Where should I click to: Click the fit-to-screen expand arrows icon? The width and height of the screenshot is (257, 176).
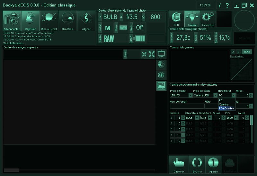[x=152, y=54]
